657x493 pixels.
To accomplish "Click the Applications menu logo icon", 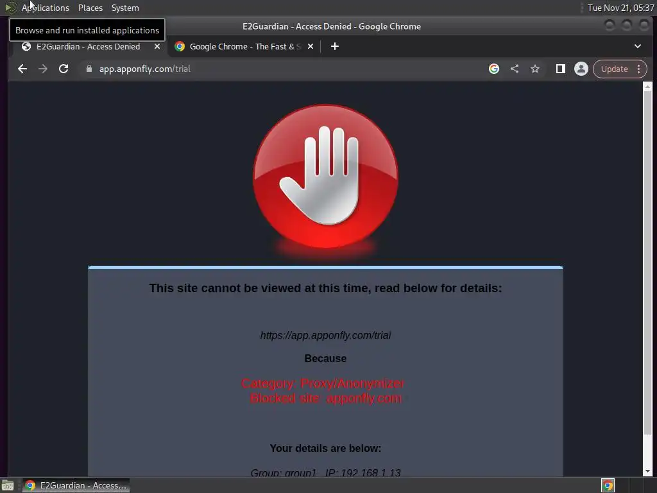I will click(10, 8).
